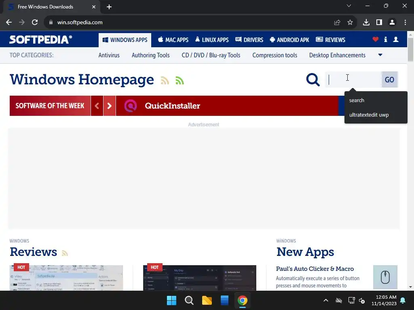Open the dark-themed second HOT review thumbnail

click(x=200, y=278)
